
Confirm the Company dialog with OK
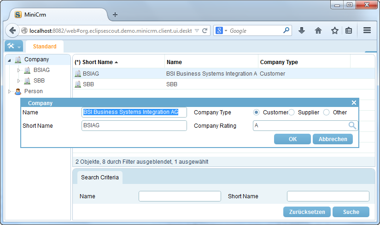coord(292,139)
